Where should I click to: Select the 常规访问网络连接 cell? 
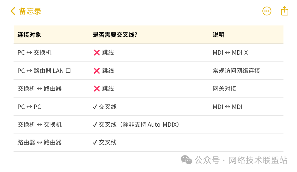236,71
